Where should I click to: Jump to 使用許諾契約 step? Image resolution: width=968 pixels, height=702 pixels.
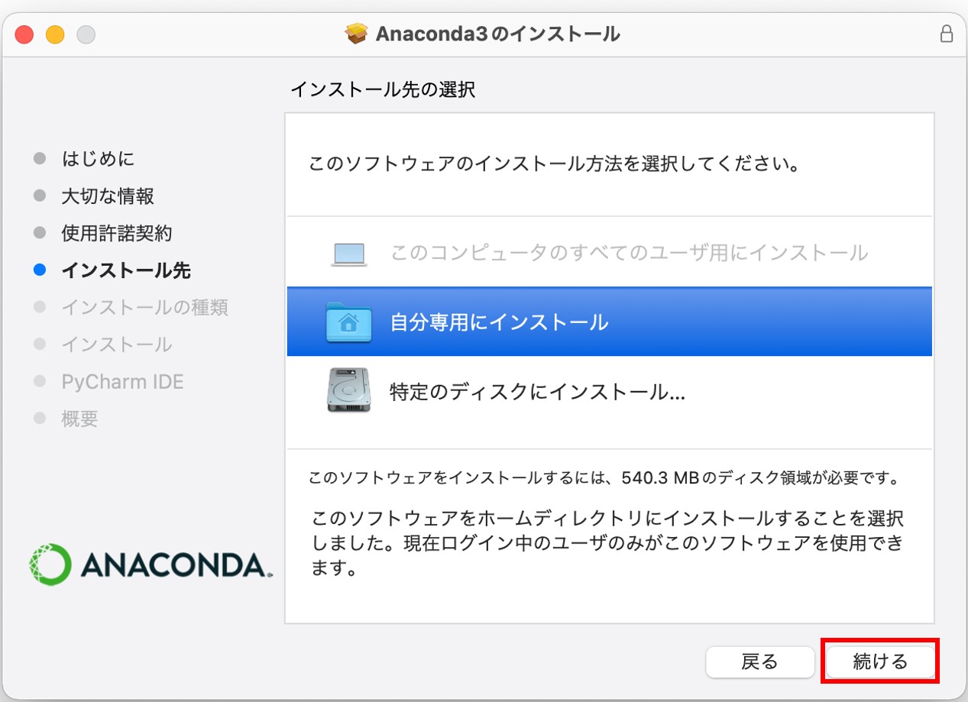[117, 233]
